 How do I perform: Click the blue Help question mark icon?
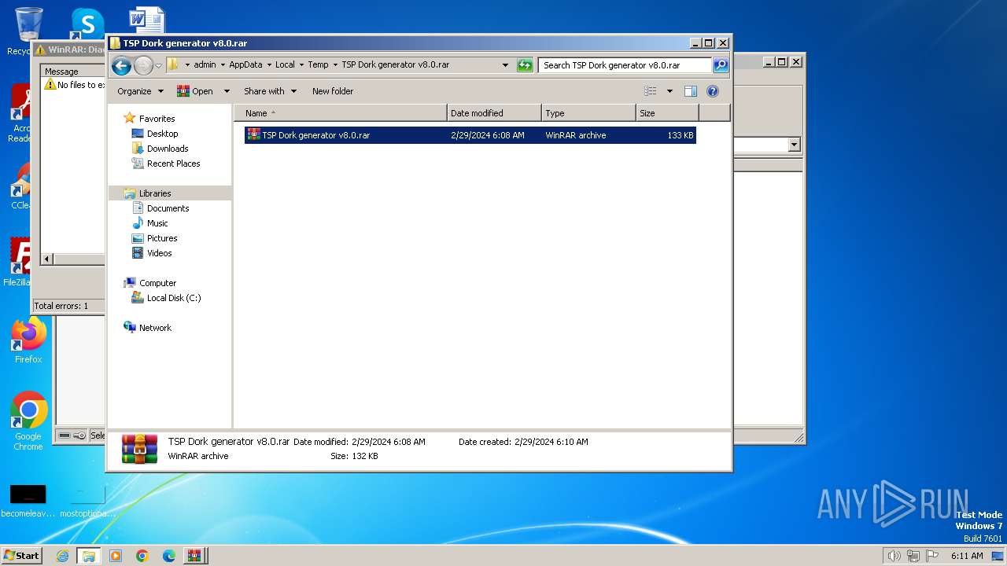(x=713, y=91)
